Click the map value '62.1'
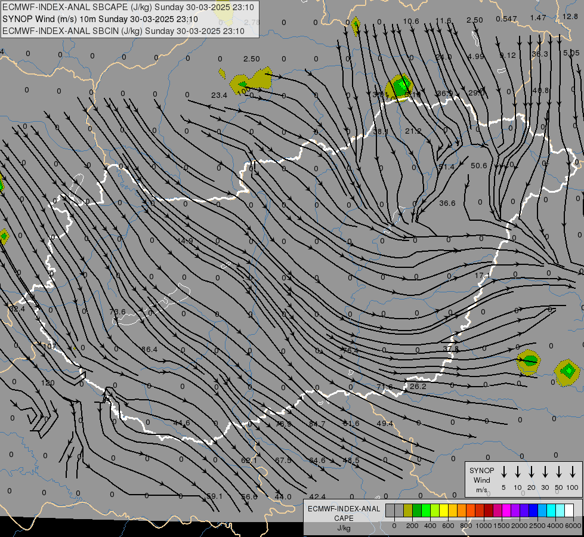This screenshot has width=584, height=537. 249,460
